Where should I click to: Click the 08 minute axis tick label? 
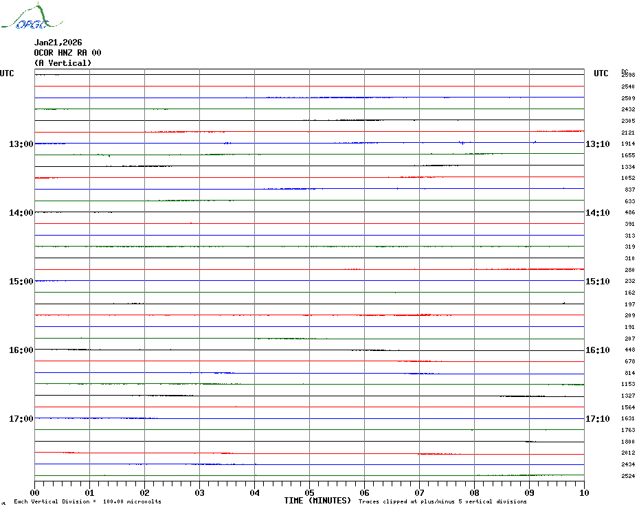click(474, 492)
